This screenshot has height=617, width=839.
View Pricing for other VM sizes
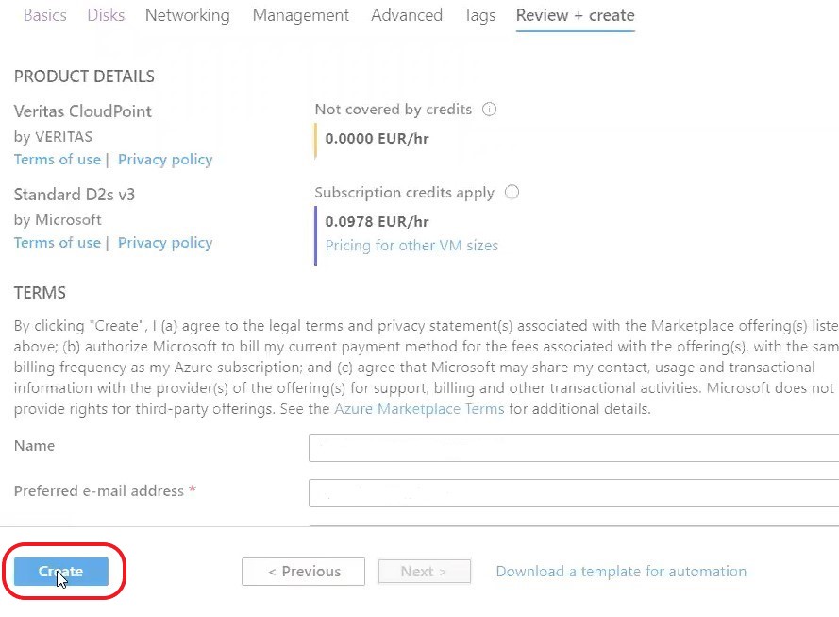(411, 246)
